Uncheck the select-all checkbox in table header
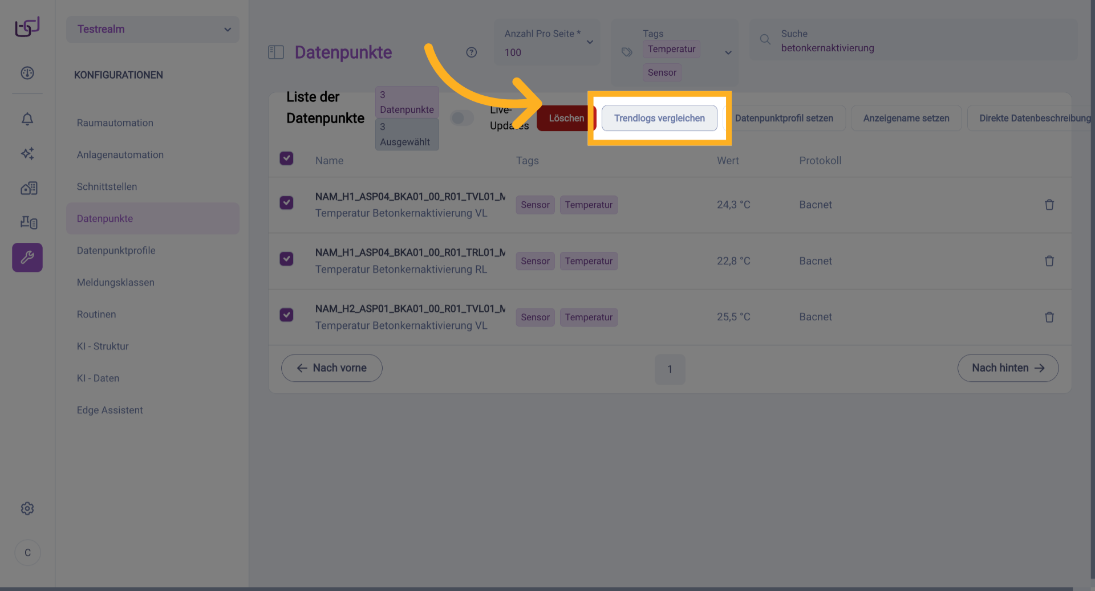The width and height of the screenshot is (1095, 591). pyautogui.click(x=286, y=158)
